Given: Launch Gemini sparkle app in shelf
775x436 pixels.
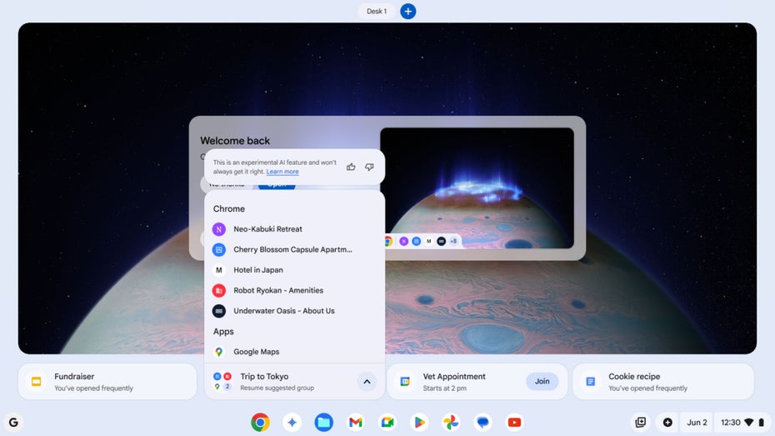Looking at the screenshot, I should (292, 422).
